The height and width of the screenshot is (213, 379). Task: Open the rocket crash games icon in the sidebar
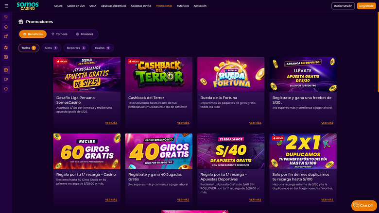pyautogui.click(x=6, y=36)
